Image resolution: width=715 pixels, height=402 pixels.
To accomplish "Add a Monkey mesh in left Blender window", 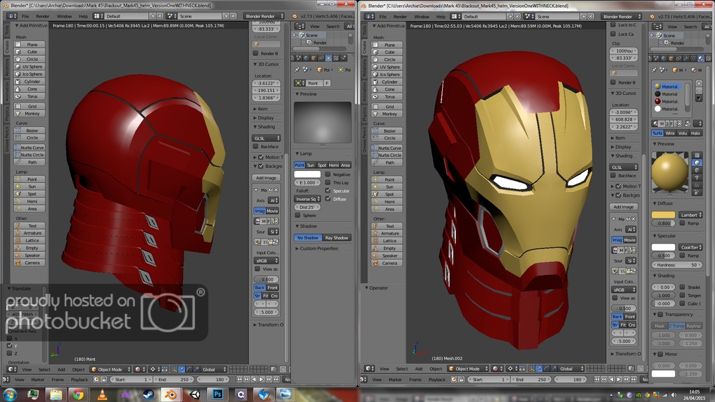I will coord(29,114).
